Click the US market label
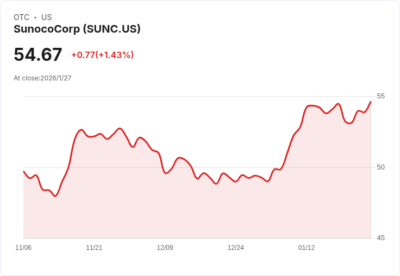The image size is (400, 276). (46, 17)
